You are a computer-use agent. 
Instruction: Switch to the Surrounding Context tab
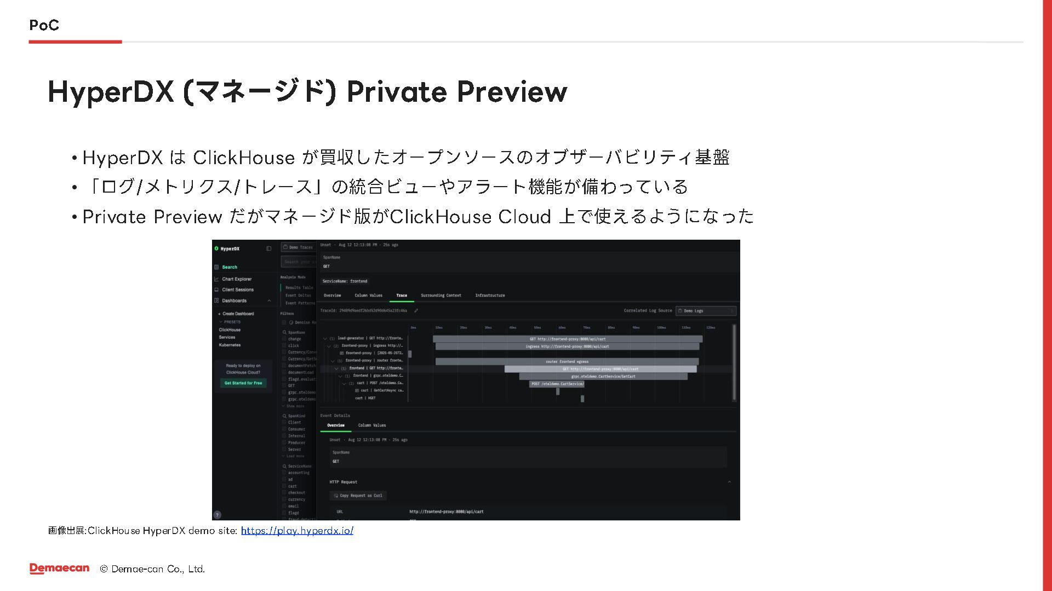click(441, 296)
